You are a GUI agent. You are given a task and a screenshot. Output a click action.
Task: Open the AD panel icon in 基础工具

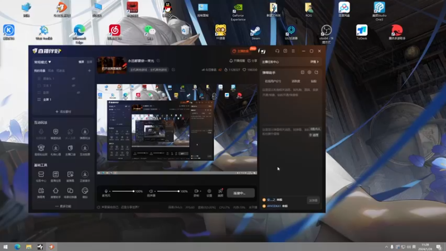point(55,174)
